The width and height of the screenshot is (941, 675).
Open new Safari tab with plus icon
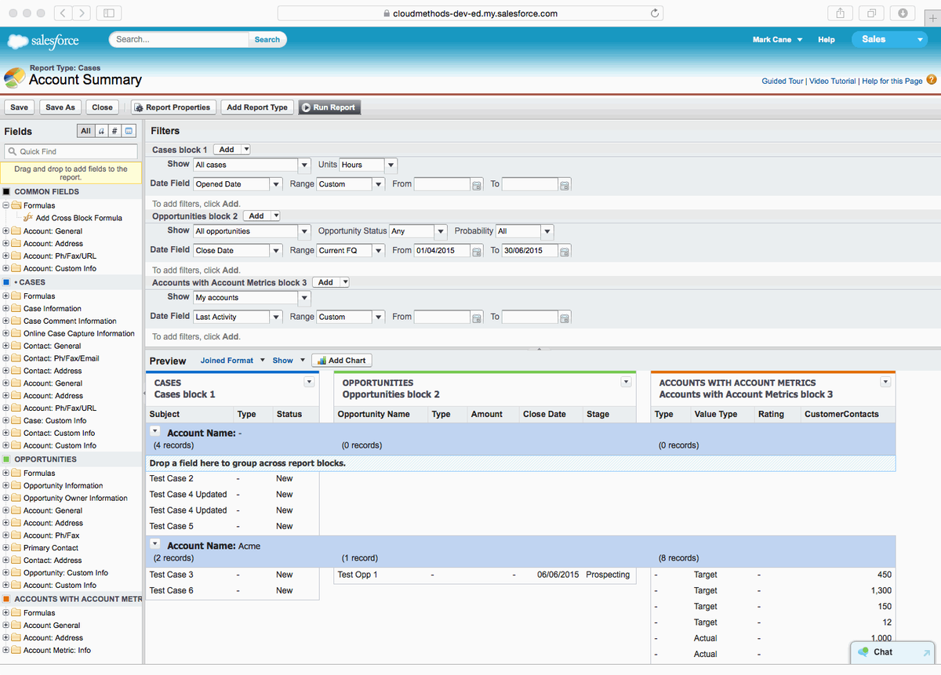pos(932,18)
